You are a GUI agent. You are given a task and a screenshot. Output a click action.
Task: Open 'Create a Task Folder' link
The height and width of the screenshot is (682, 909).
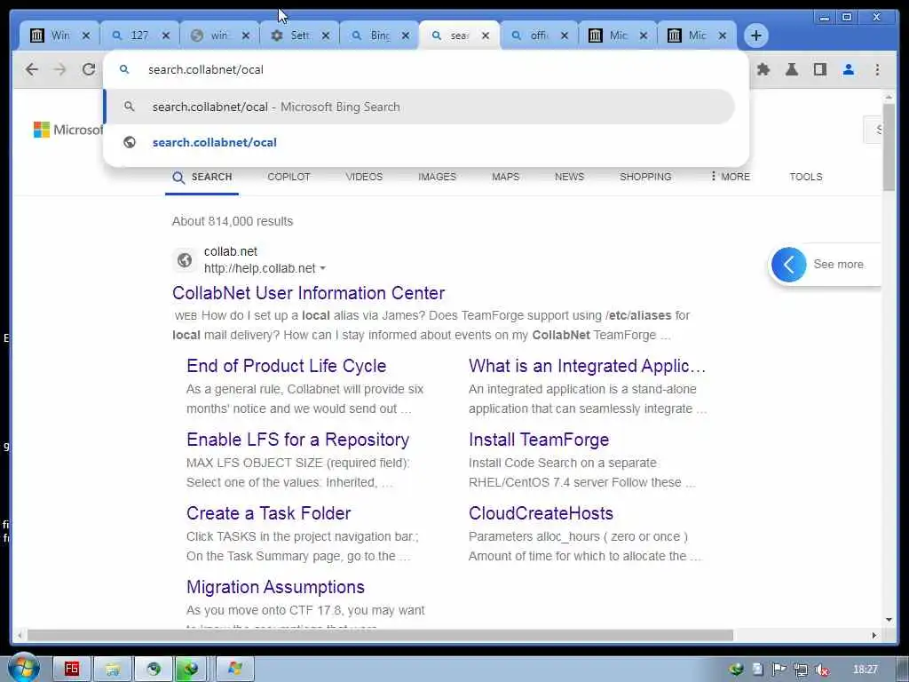click(268, 513)
